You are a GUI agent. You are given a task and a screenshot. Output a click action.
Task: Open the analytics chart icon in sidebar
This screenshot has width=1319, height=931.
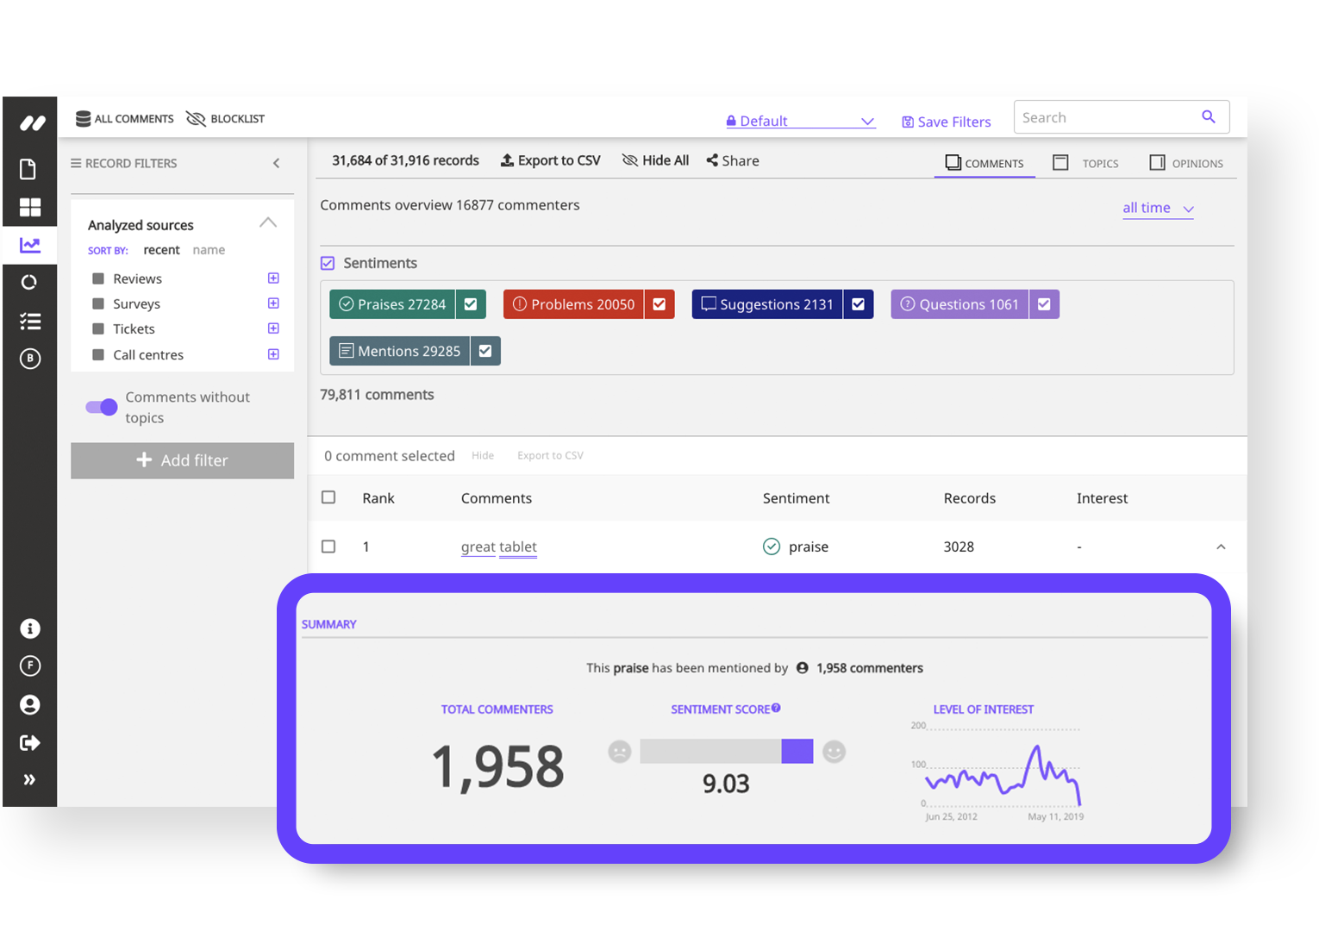click(x=28, y=245)
